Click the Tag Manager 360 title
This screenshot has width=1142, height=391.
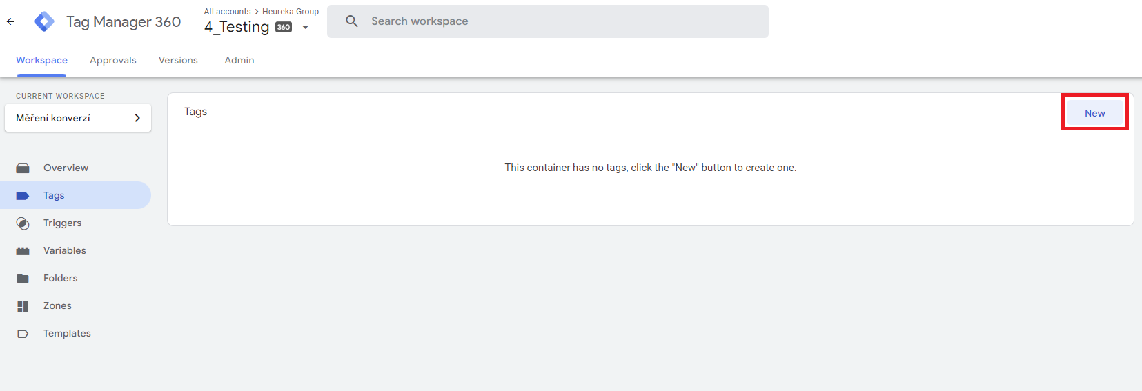124,22
